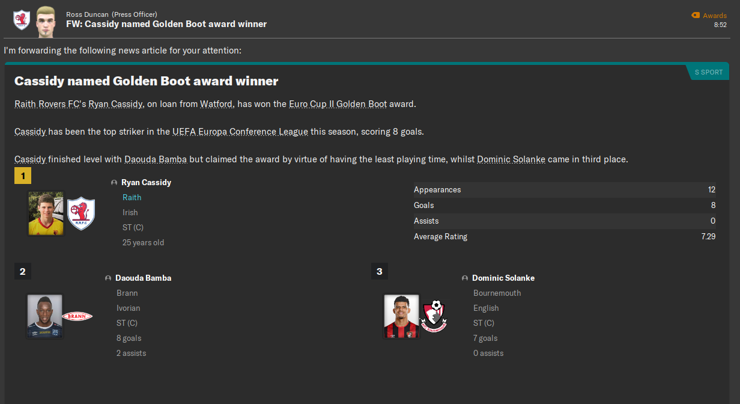Click the orange Awards tag icon
This screenshot has width=740, height=404.
(696, 16)
